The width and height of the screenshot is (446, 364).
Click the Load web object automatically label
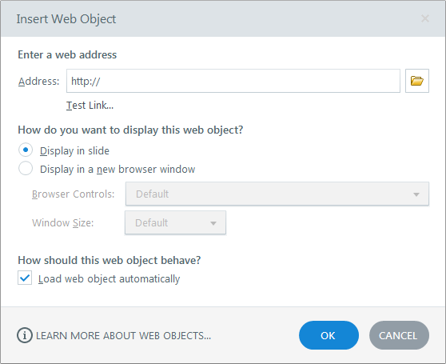(110, 279)
